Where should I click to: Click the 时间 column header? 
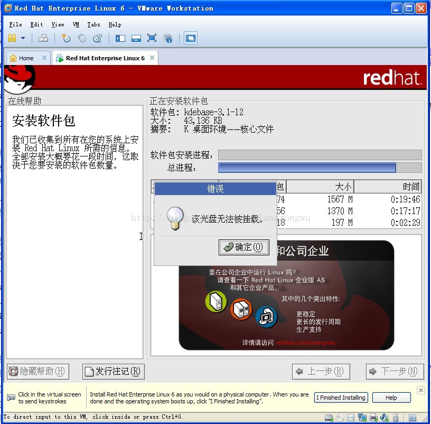pos(388,187)
